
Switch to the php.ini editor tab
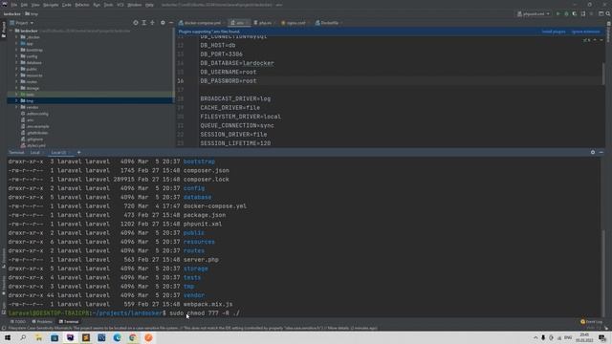click(264, 23)
